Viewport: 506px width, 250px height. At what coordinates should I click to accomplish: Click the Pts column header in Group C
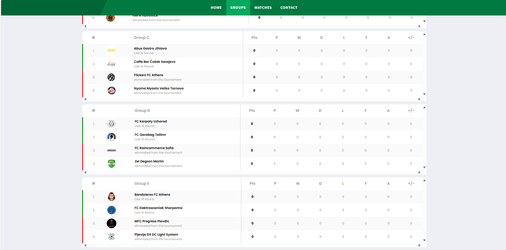click(x=254, y=38)
